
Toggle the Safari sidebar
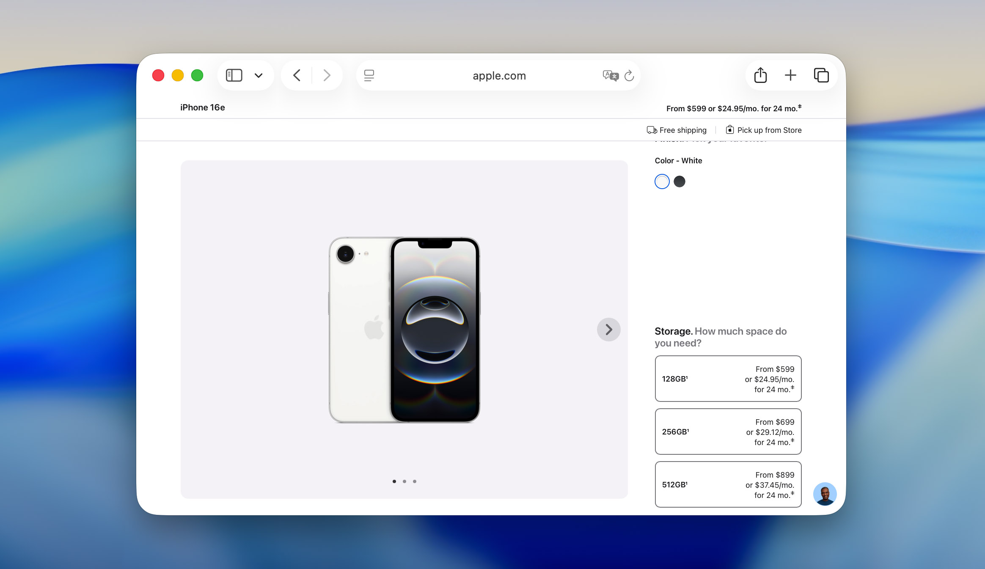click(x=234, y=75)
